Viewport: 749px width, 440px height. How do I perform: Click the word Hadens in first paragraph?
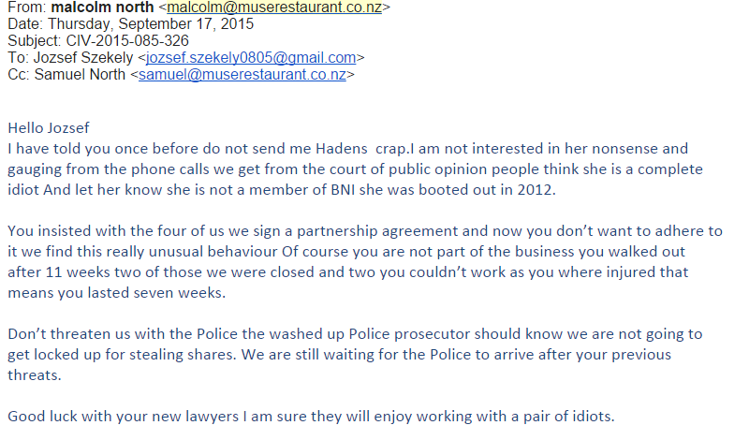coord(342,149)
